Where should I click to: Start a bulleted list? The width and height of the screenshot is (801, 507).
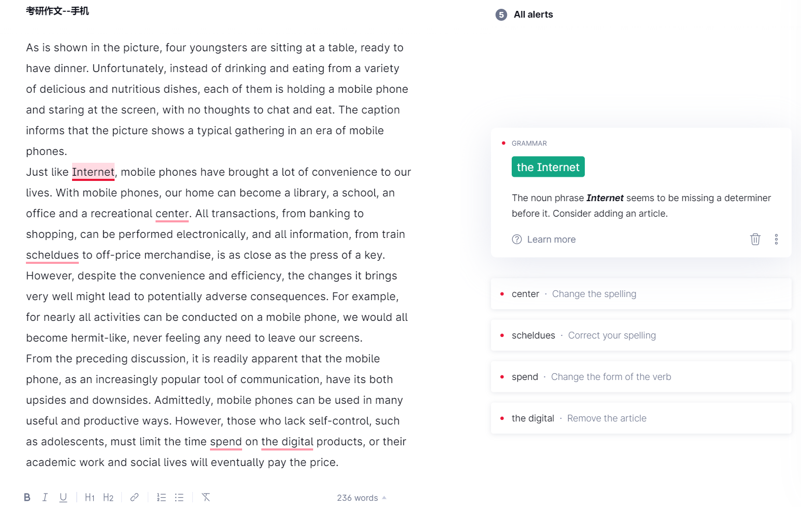coord(179,497)
